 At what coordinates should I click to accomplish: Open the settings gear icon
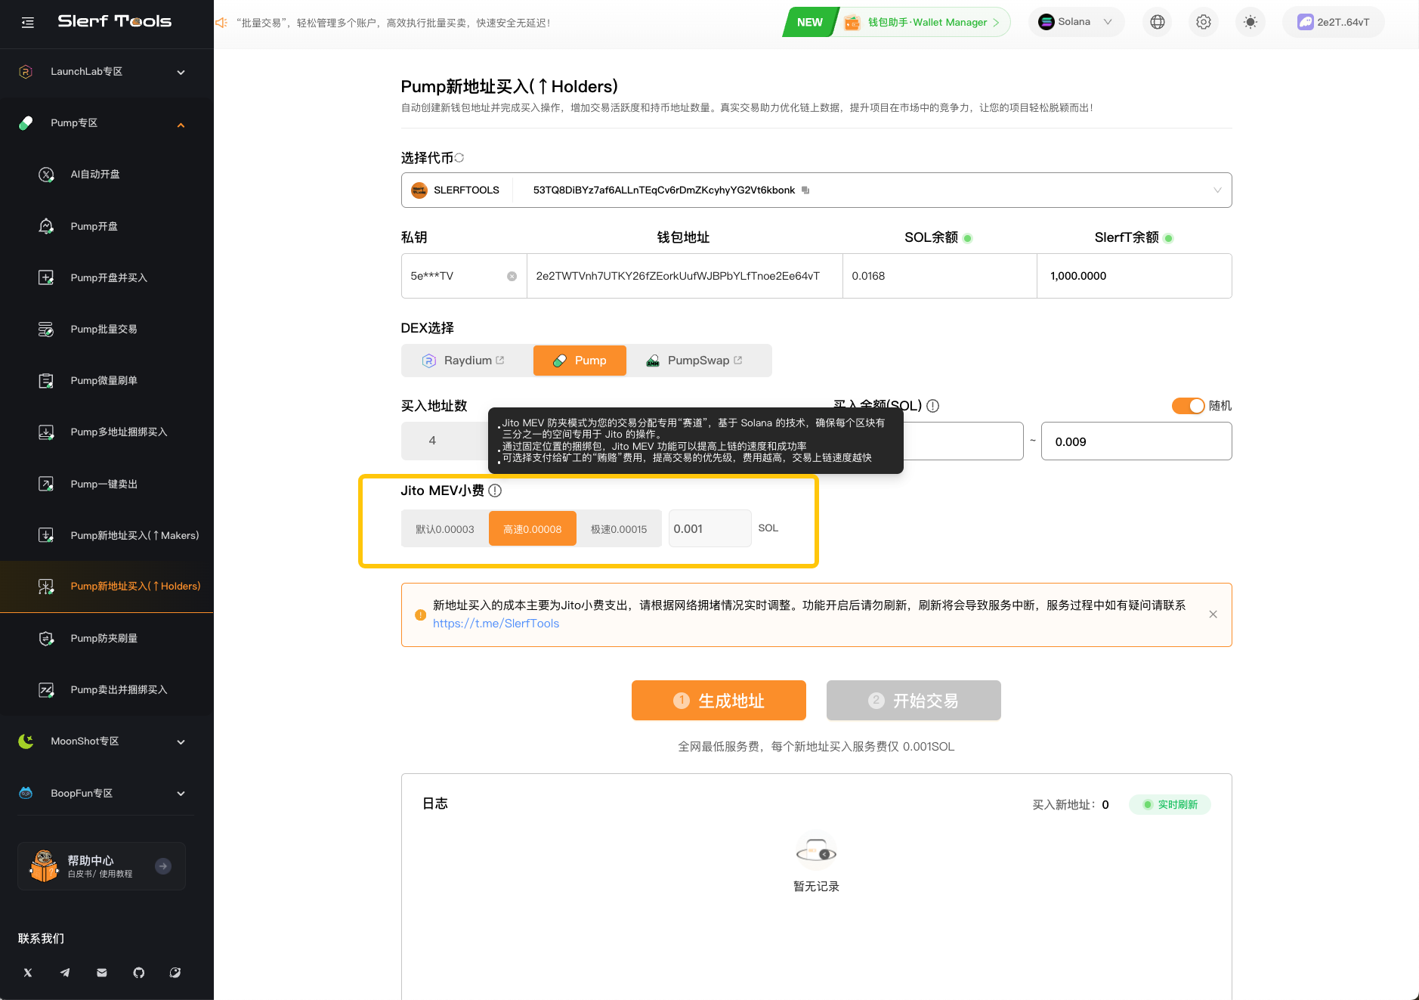[x=1204, y=22]
